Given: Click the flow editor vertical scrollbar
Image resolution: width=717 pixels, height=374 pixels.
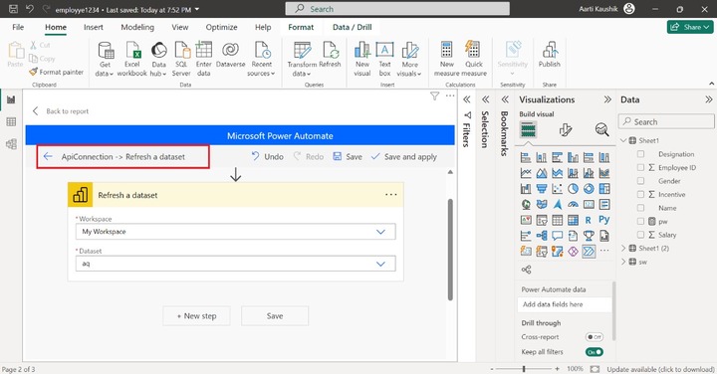Looking at the screenshot, I should tap(450, 250).
